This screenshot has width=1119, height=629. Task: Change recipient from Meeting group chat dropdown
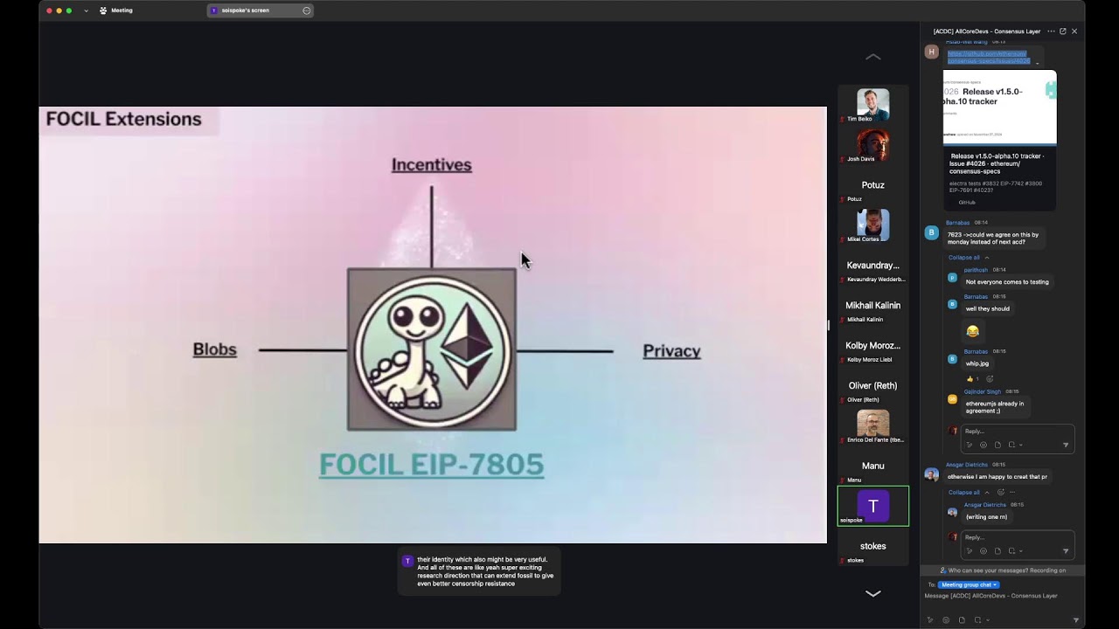click(x=969, y=584)
